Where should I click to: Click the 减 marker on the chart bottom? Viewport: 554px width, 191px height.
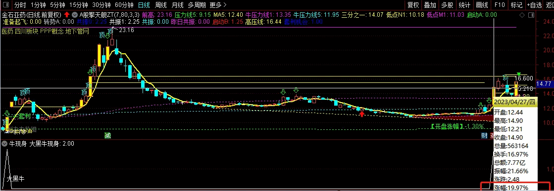tap(107, 136)
